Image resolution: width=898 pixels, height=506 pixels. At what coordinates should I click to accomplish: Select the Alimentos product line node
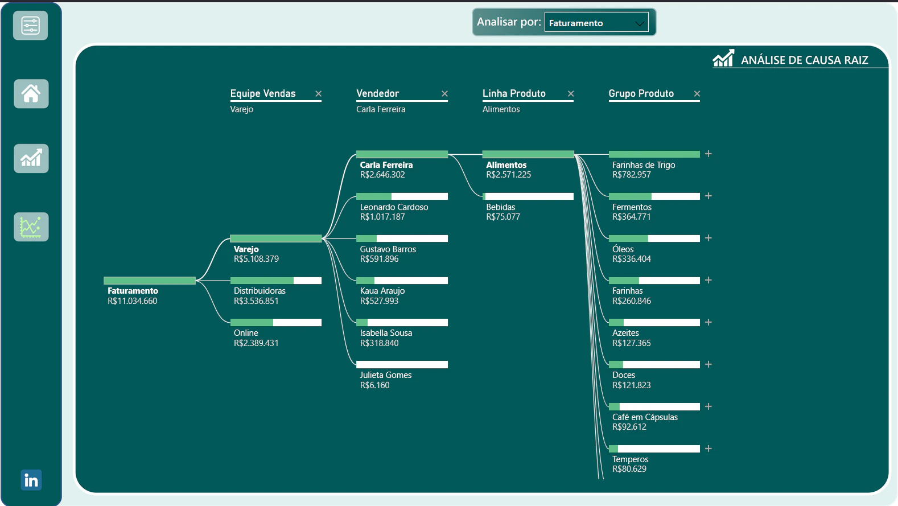(528, 165)
